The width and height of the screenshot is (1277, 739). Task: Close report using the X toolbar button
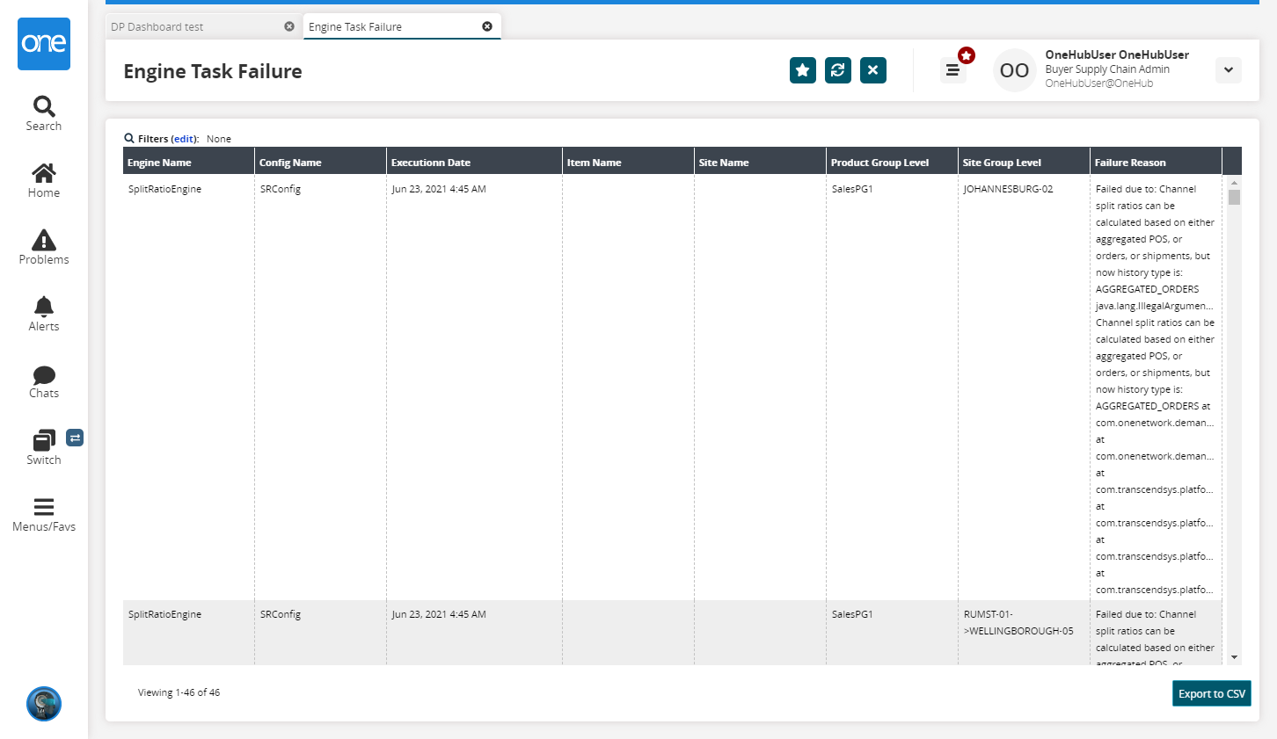[872, 70]
